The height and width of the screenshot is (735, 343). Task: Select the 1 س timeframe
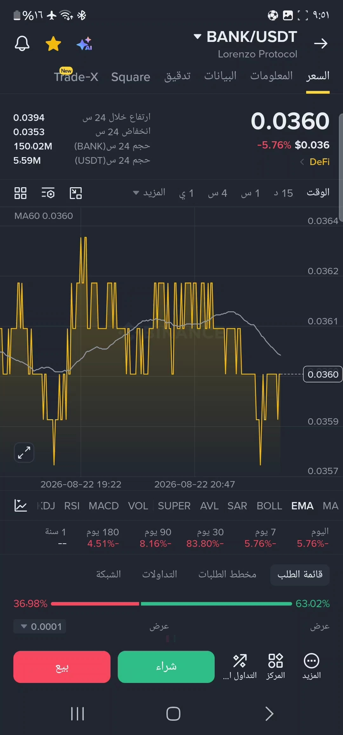coord(250,193)
